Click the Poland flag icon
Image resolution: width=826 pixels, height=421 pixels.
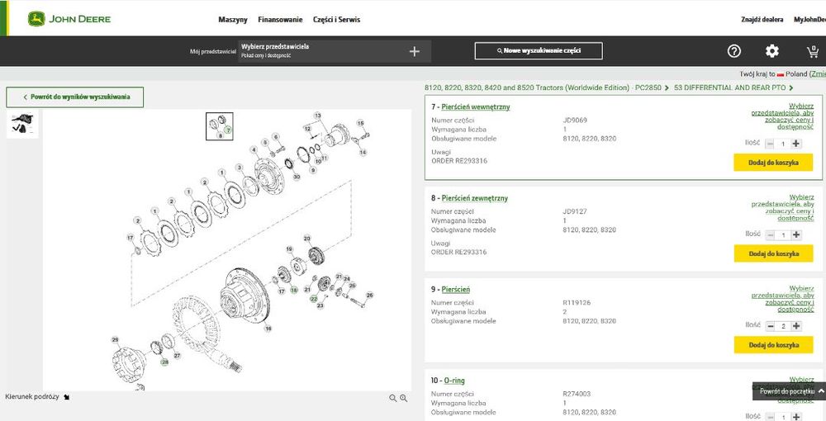(x=781, y=75)
